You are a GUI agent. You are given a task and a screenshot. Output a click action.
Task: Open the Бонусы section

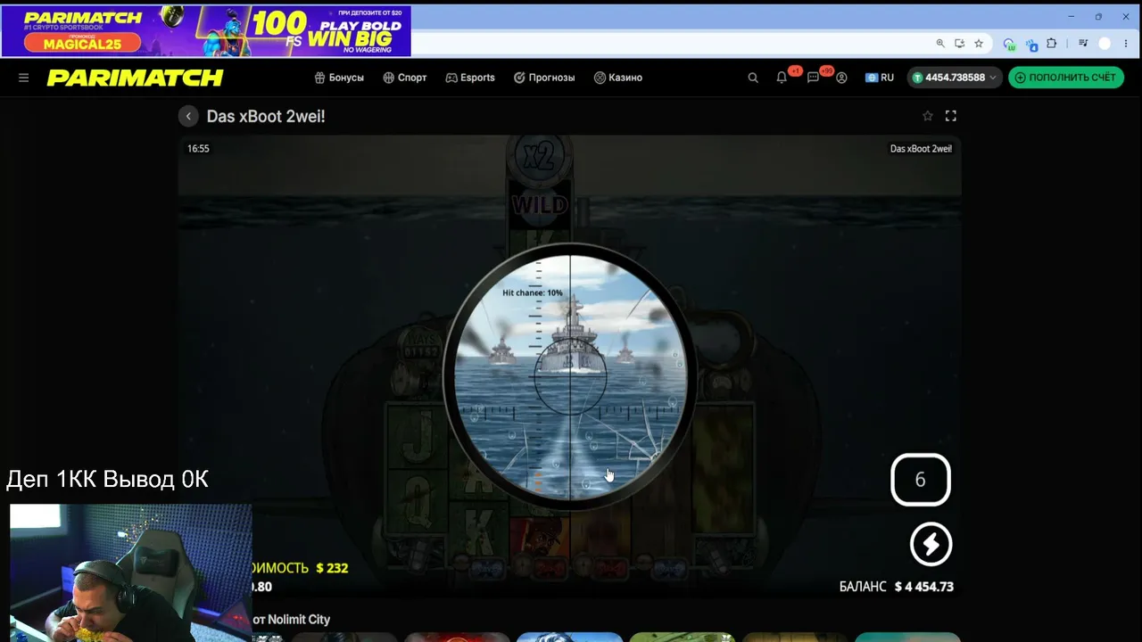(x=339, y=78)
